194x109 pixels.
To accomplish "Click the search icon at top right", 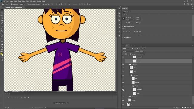I will point(185,4).
